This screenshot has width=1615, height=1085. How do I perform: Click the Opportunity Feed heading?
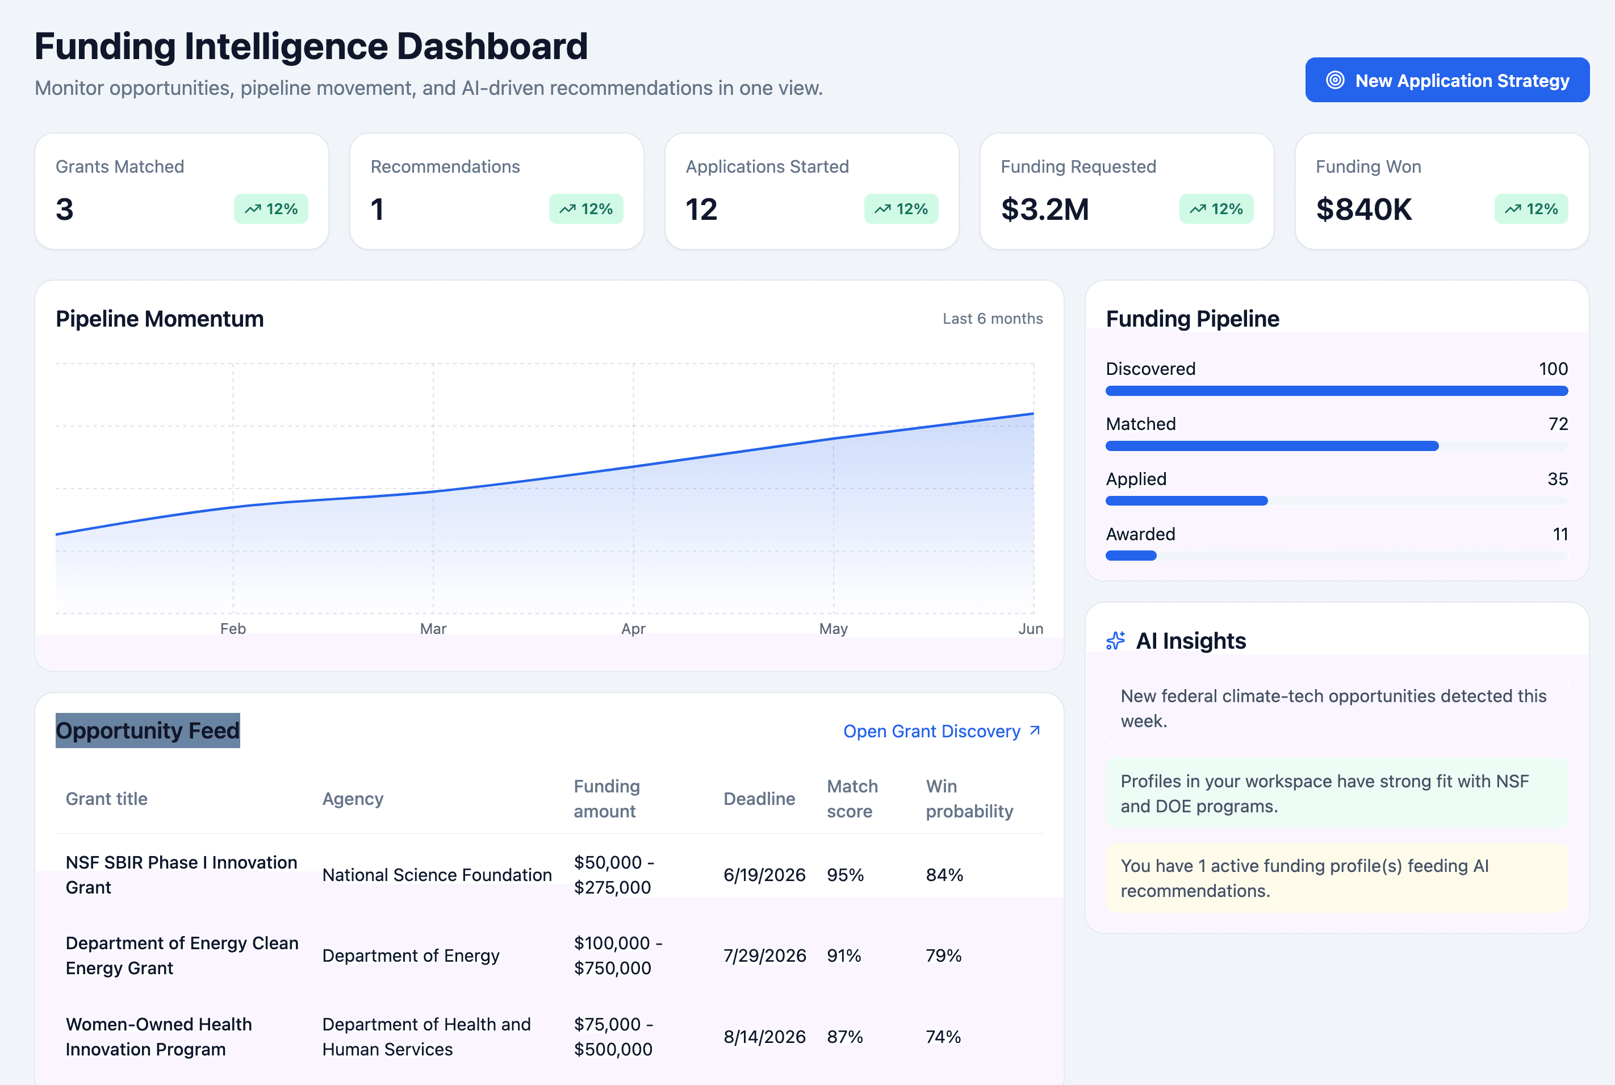tap(147, 730)
